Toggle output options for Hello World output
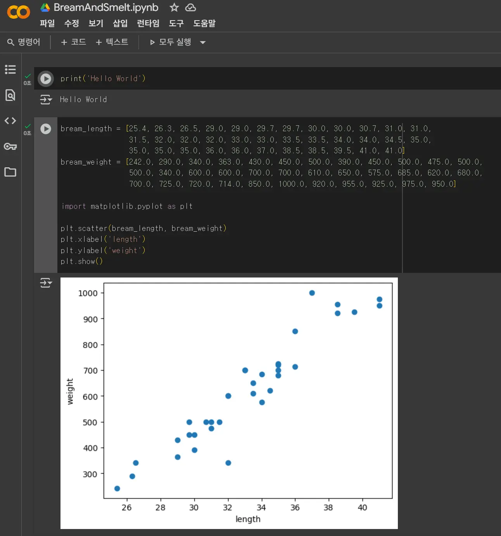The image size is (501, 536). [46, 100]
